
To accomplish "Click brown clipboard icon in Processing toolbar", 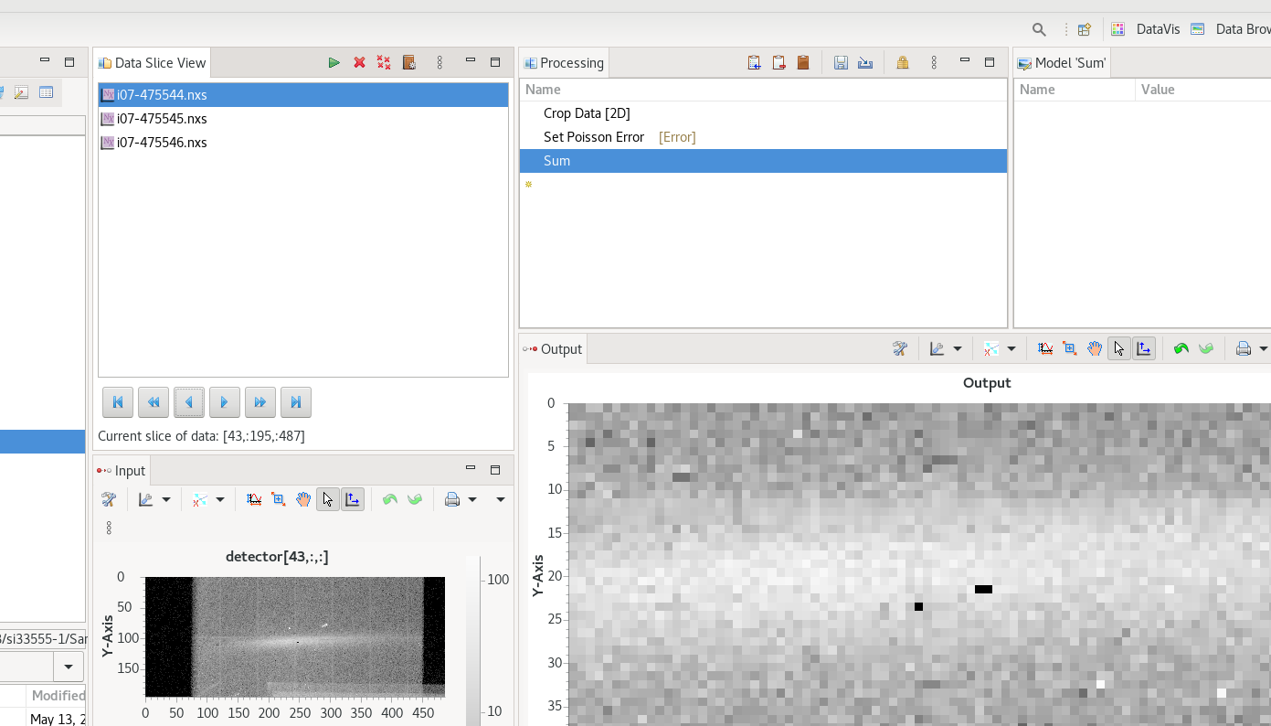I will (803, 63).
